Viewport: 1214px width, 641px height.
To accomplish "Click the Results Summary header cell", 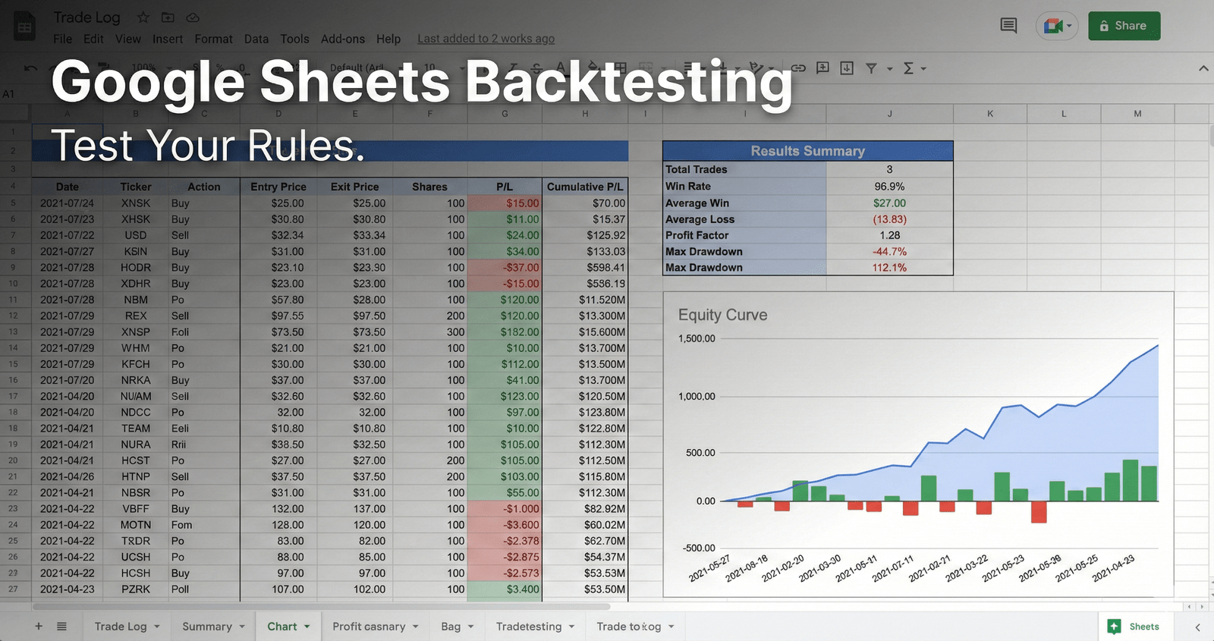I will (x=807, y=151).
